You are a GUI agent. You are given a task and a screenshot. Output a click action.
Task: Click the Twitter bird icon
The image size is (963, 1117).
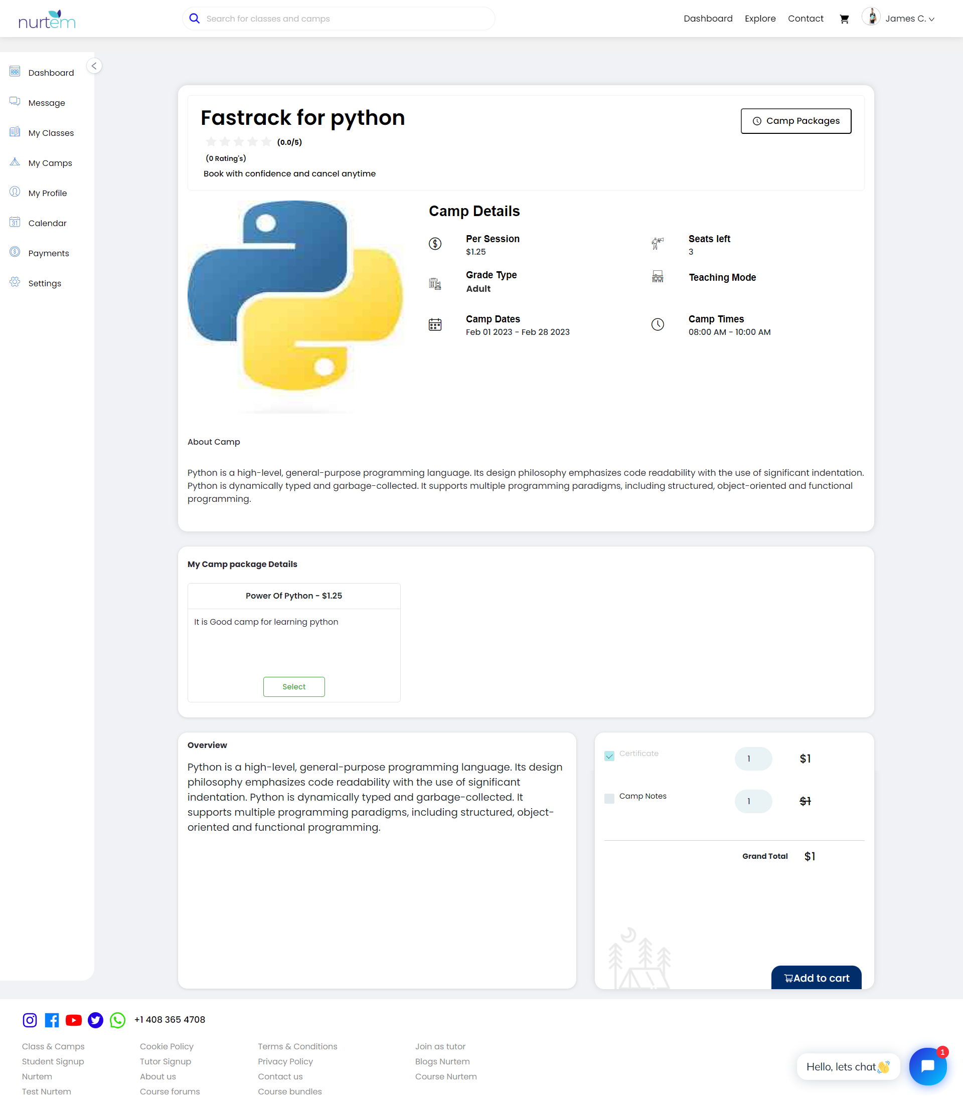(x=95, y=1020)
